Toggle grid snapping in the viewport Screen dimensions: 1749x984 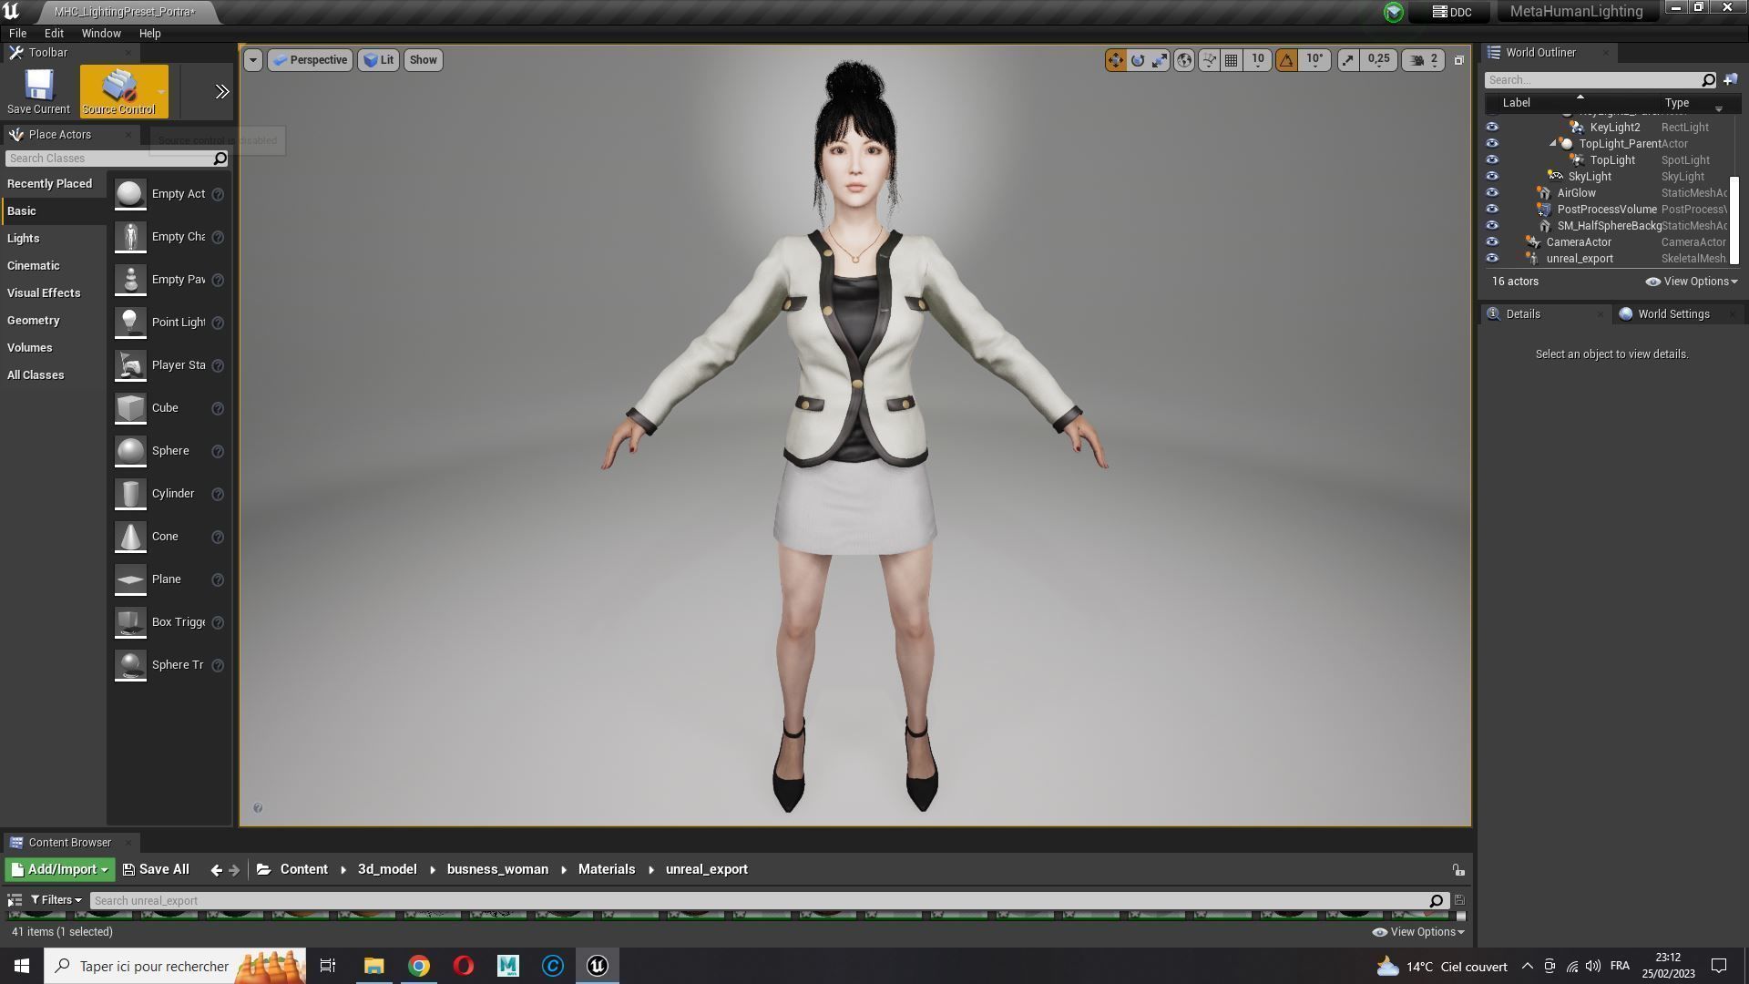point(1232,60)
